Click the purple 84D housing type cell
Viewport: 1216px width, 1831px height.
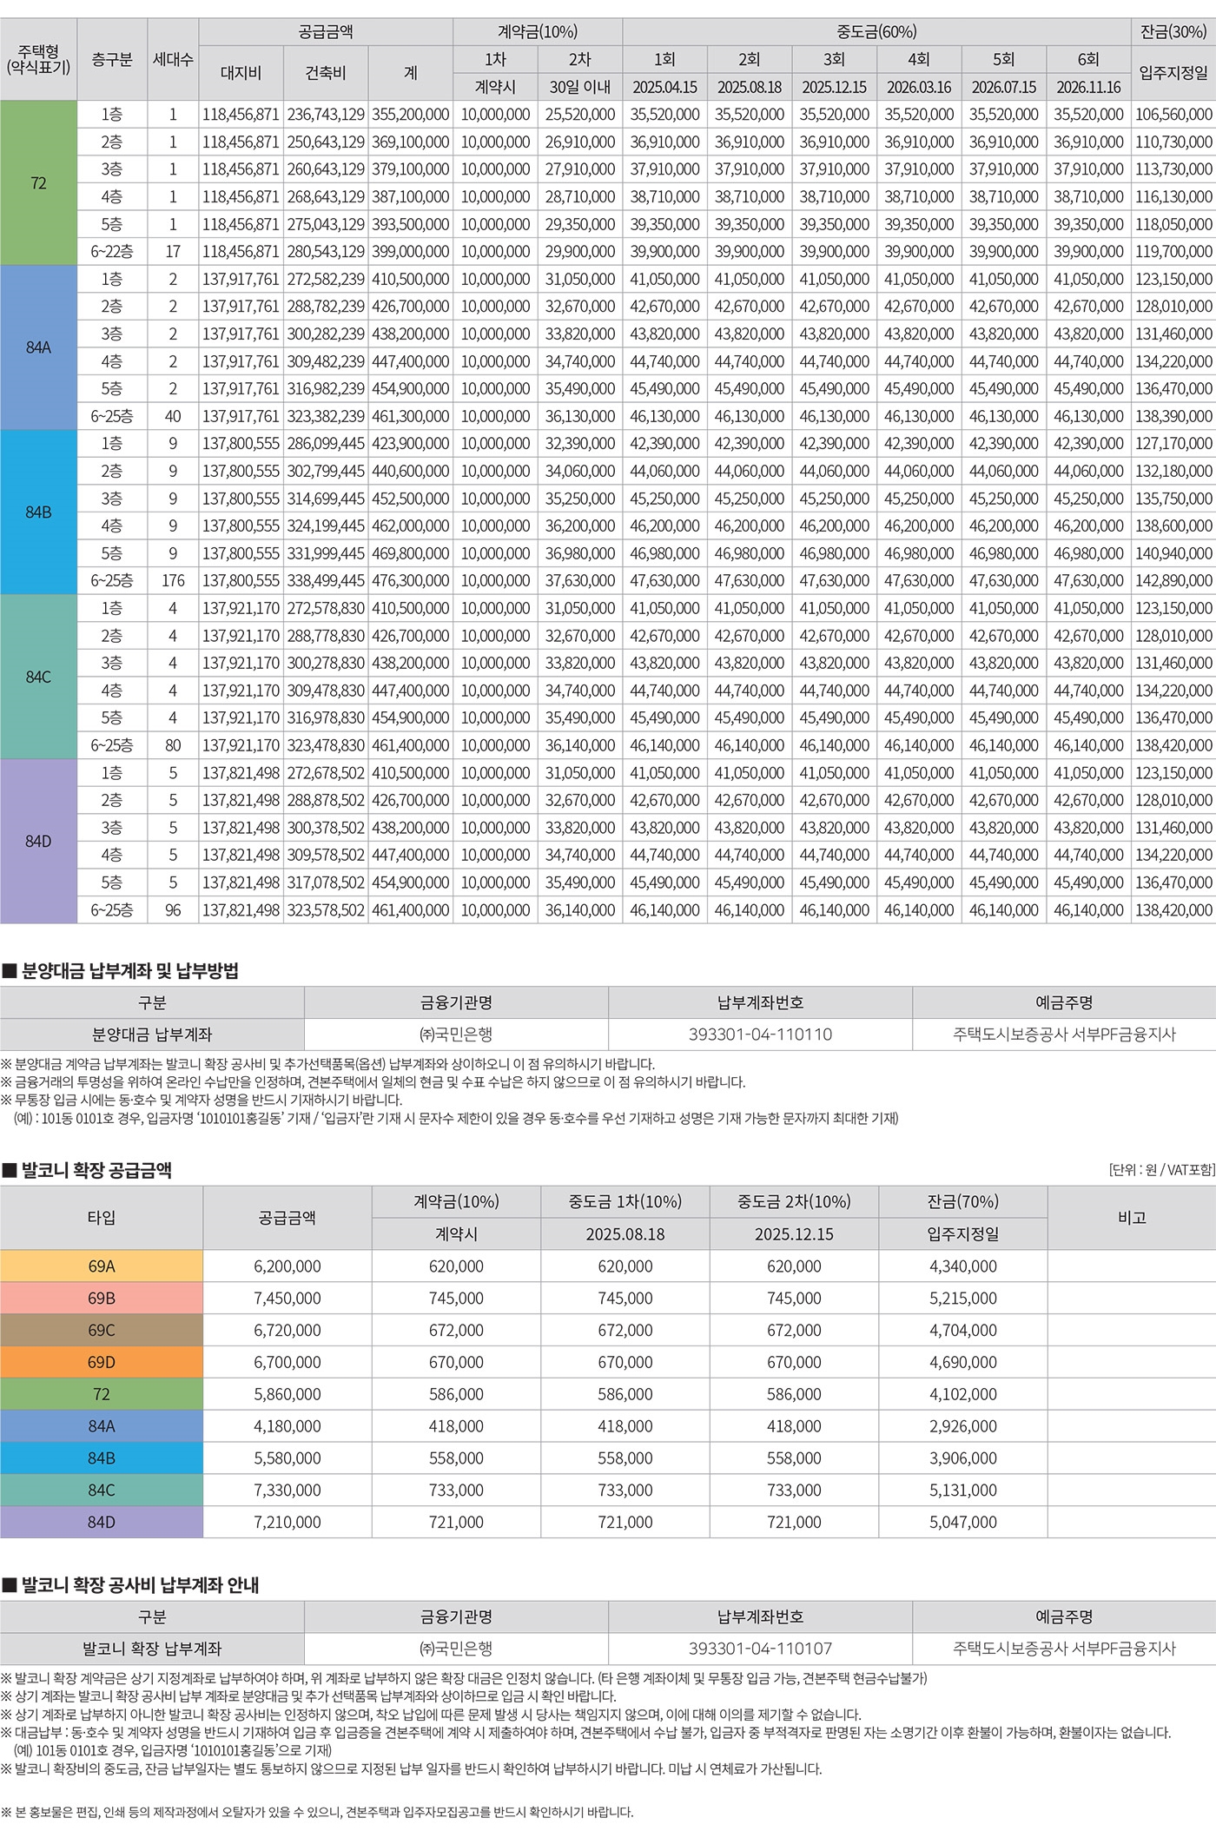click(38, 841)
